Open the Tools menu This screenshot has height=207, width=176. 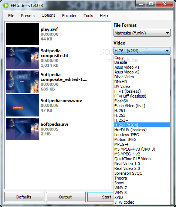(x=88, y=16)
